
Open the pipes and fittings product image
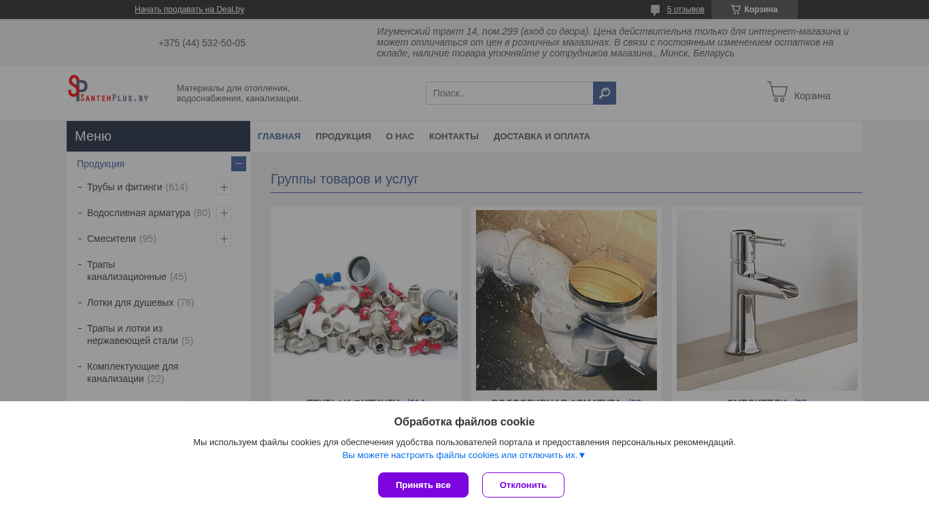pos(366,300)
